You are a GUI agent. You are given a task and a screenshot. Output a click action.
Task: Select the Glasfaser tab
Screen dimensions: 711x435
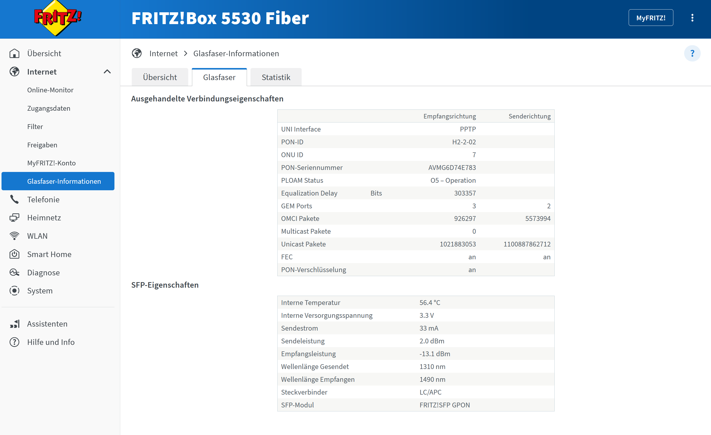click(219, 77)
